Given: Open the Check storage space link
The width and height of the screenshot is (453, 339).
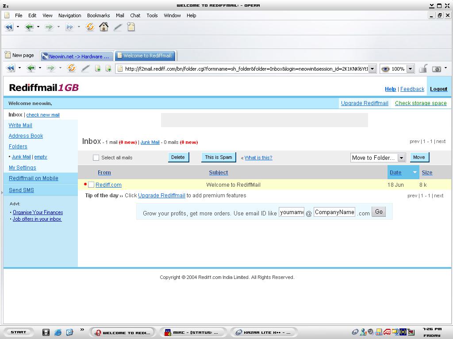Looking at the screenshot, I should point(421,103).
